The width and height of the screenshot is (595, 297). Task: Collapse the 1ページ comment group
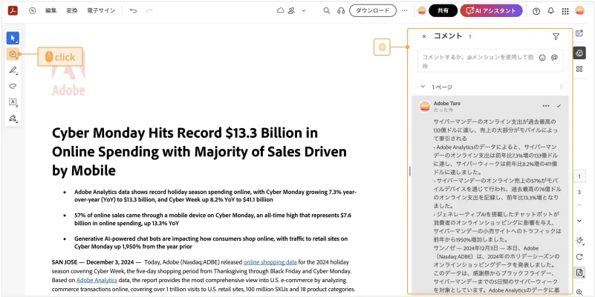point(423,87)
